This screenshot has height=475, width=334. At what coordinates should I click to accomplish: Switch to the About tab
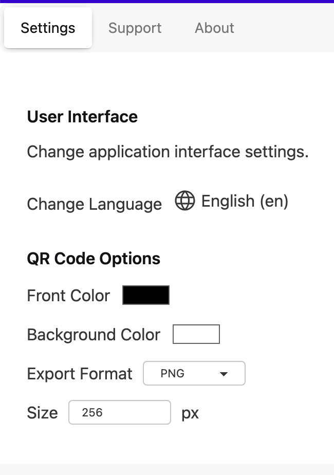[214, 28]
